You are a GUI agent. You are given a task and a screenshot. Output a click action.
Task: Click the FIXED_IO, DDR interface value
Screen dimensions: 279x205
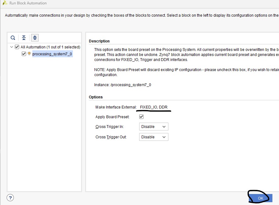point(154,107)
